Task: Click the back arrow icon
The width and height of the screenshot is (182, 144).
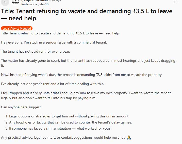Action: pos(5,2)
